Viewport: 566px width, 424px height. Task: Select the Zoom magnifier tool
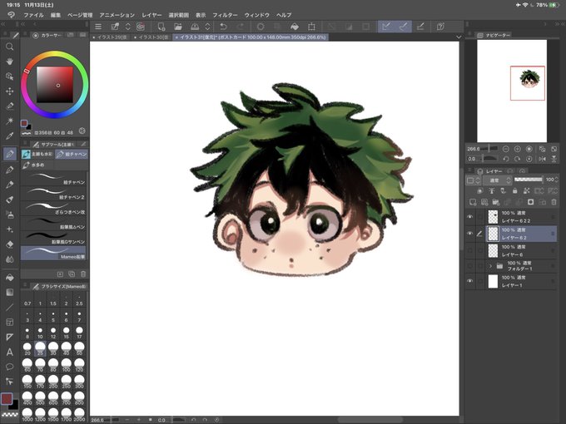pos(10,47)
